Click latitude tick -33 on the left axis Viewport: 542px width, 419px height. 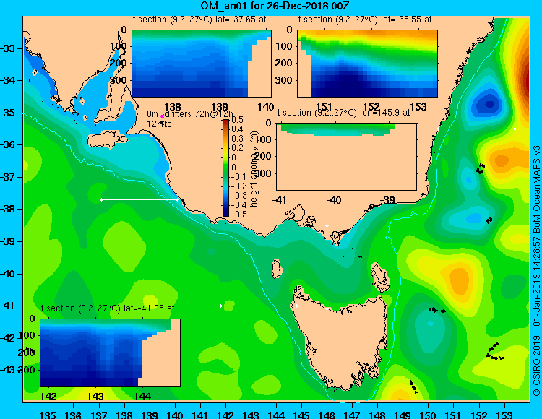click(8, 48)
